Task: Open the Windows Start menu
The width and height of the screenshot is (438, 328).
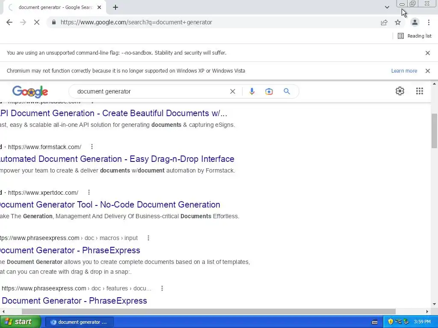Action: (20, 322)
